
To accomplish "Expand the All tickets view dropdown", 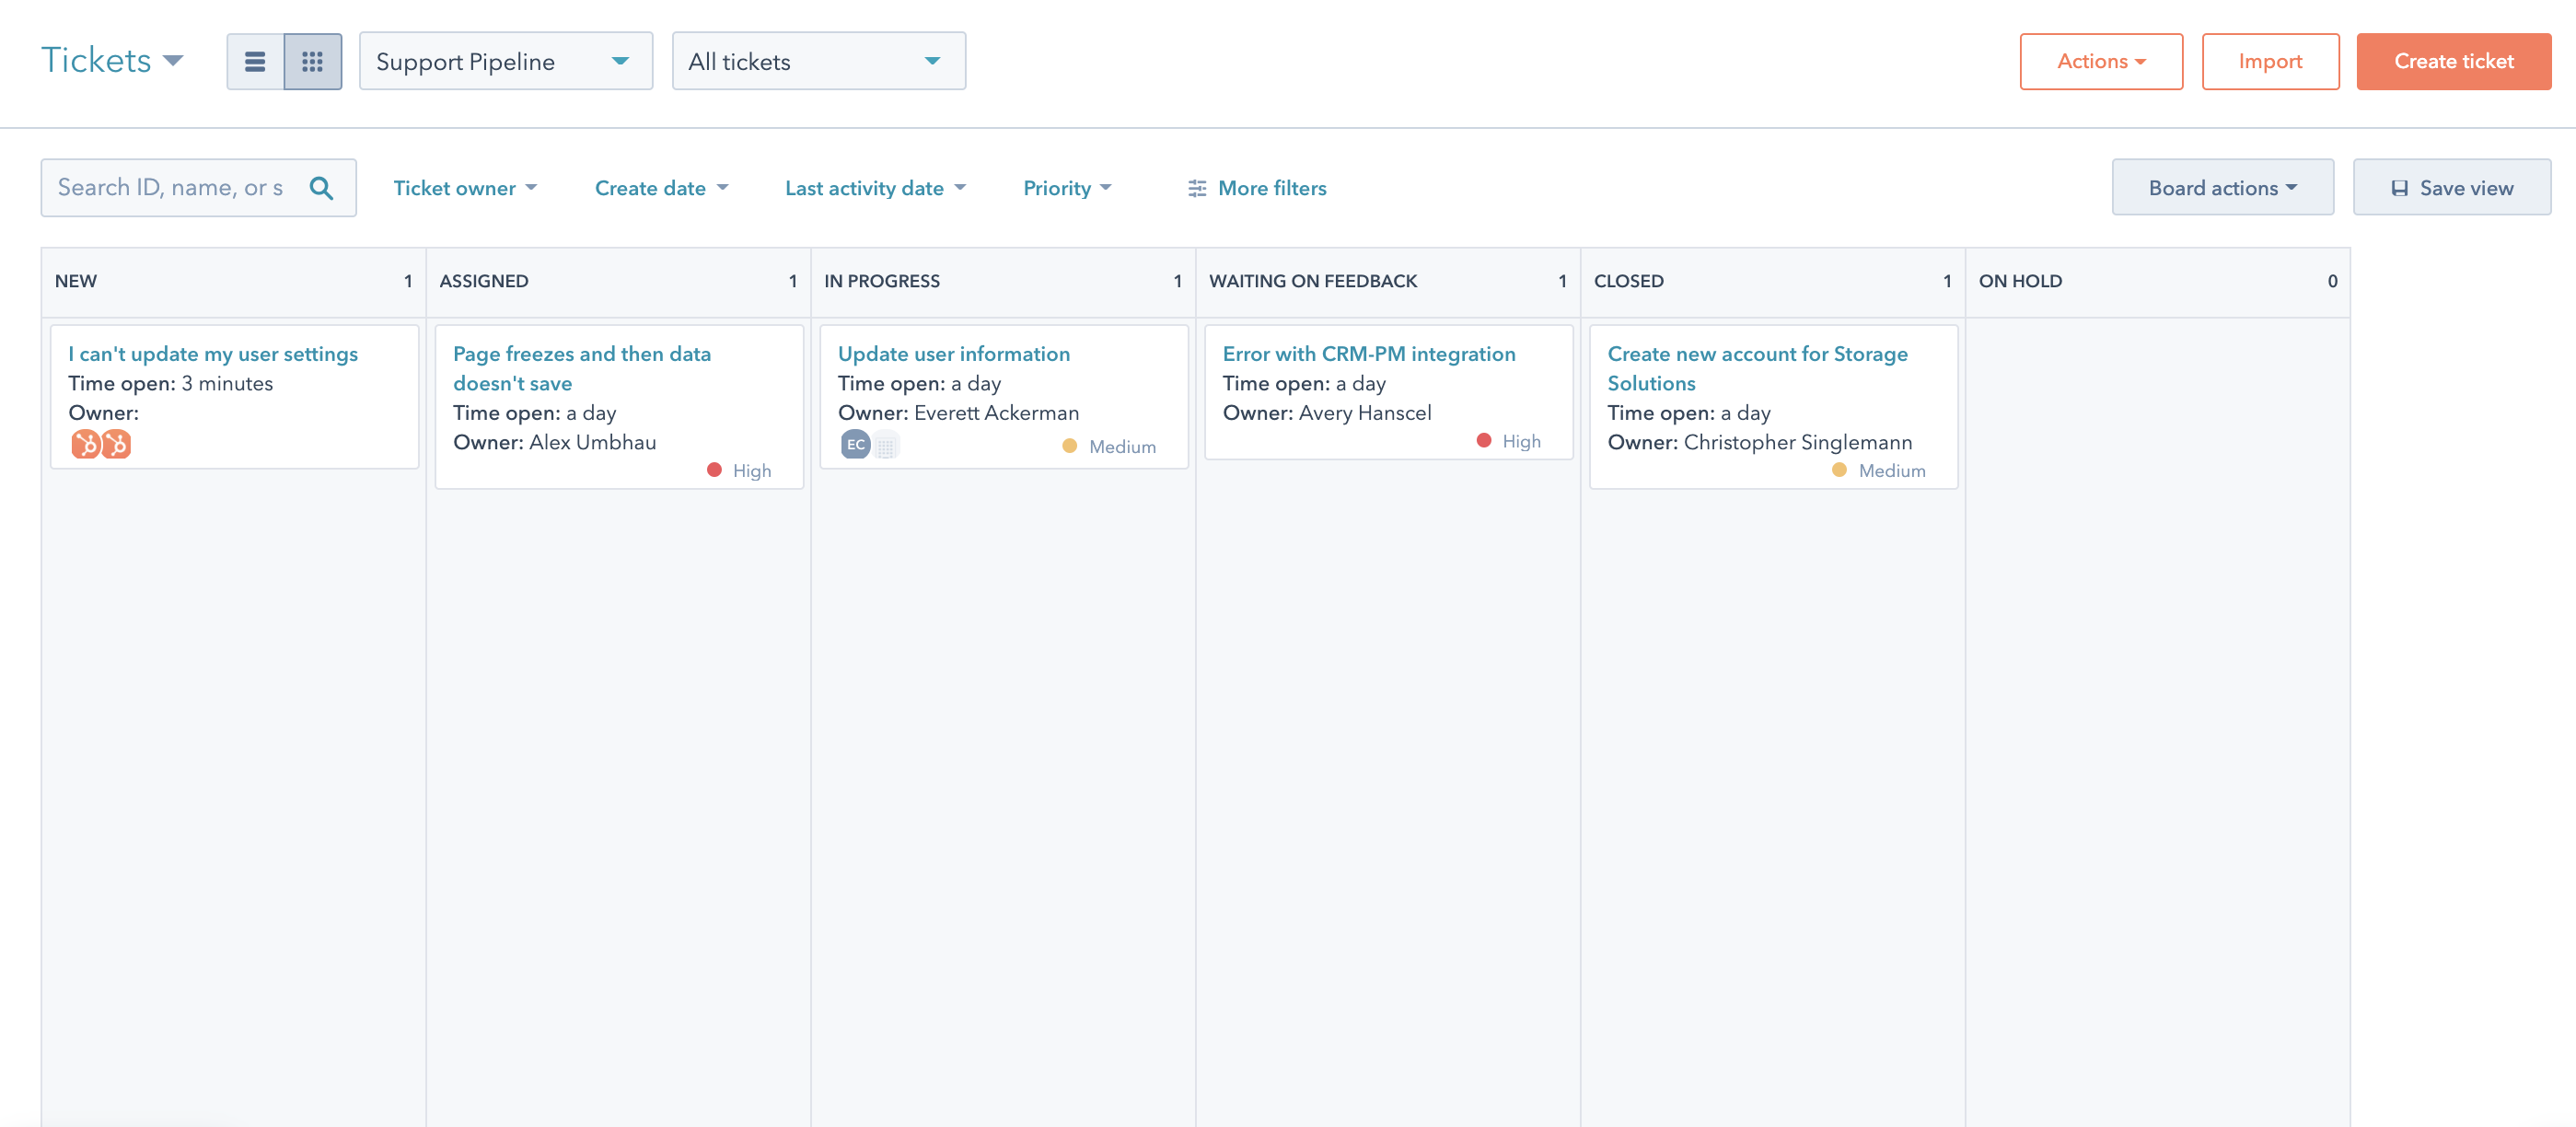I will coord(818,62).
